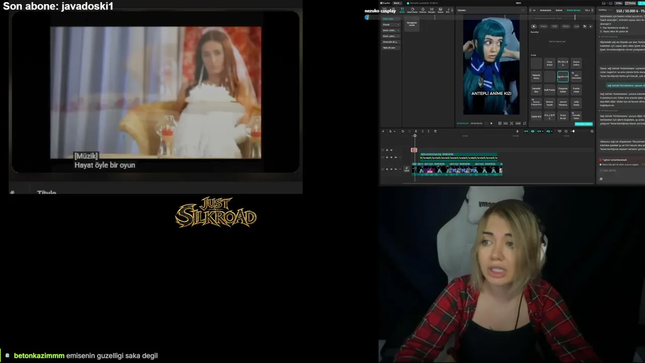This screenshot has height=363, width=645.
Task: Expand the Metin efekti sidebar category
Action: [391, 30]
